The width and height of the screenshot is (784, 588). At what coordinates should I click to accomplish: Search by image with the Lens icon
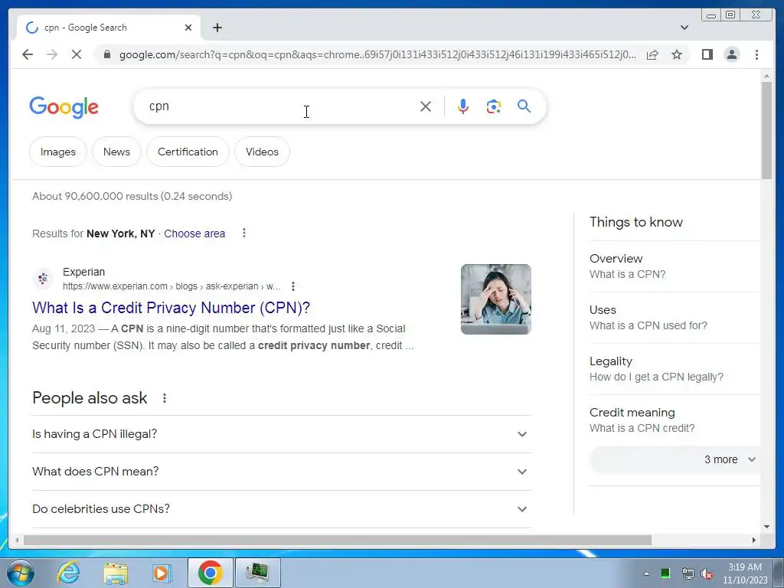pyautogui.click(x=494, y=106)
